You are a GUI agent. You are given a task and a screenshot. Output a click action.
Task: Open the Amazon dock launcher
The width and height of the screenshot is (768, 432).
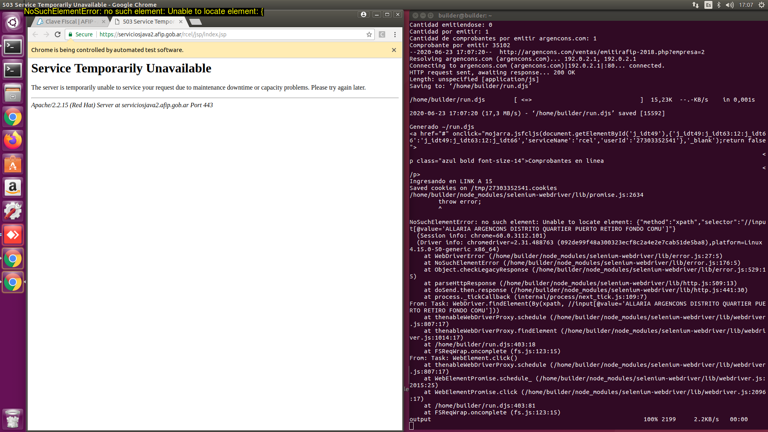pos(13,188)
